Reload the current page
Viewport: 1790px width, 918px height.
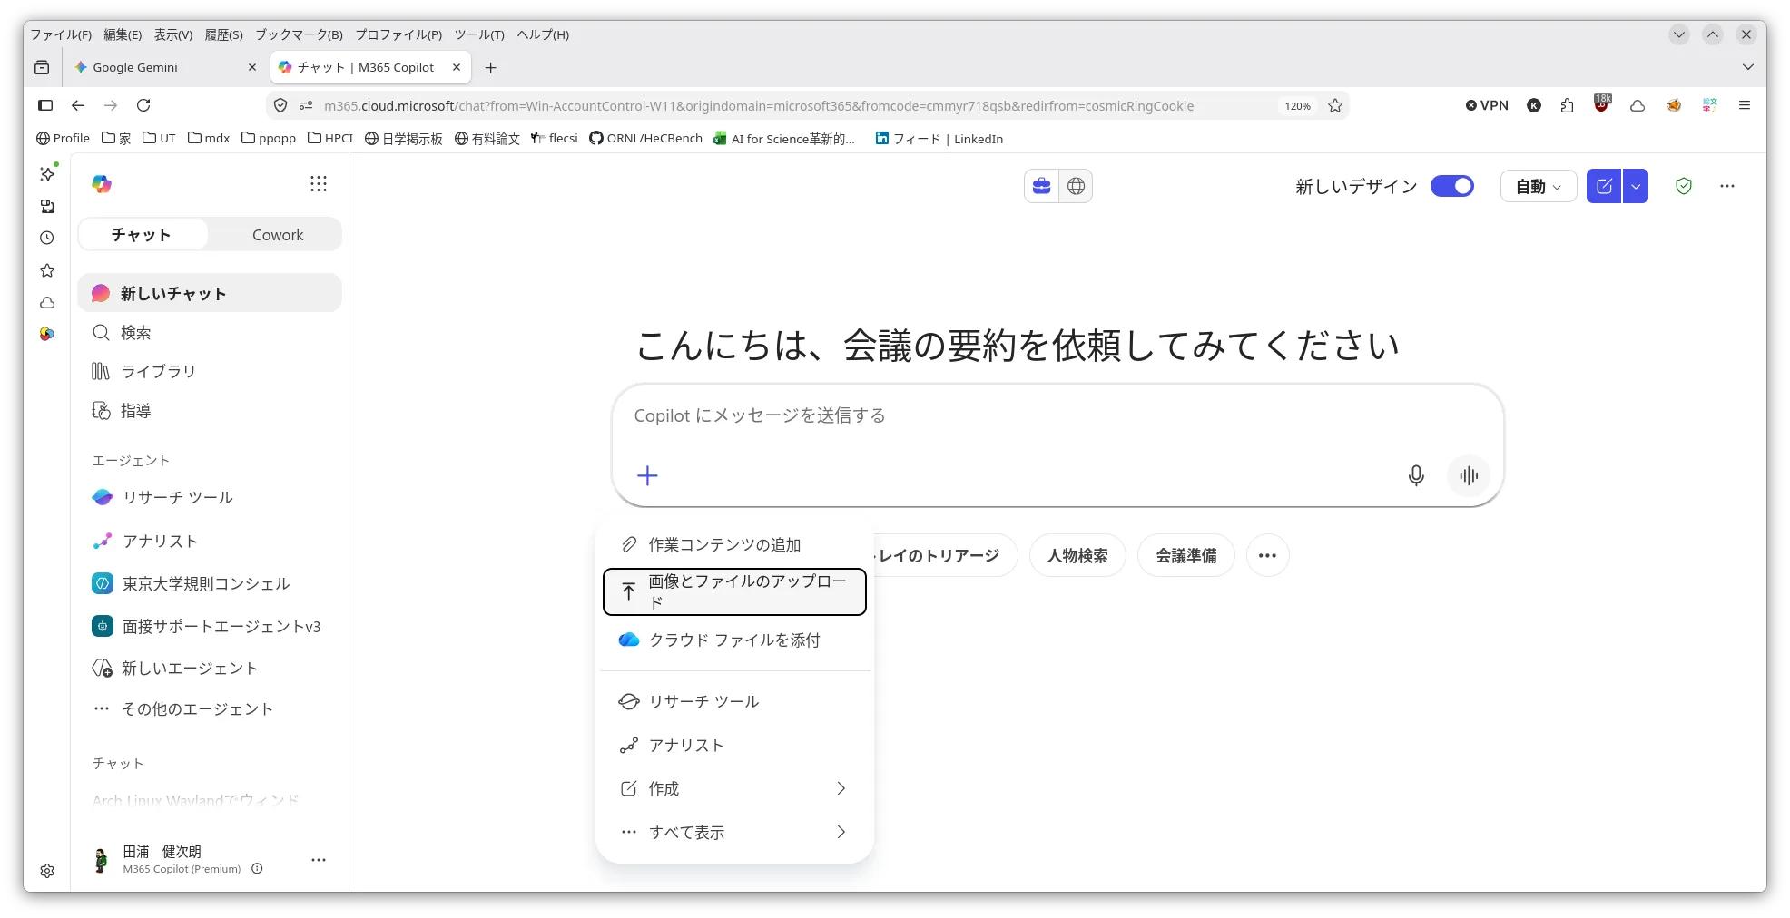point(143,105)
